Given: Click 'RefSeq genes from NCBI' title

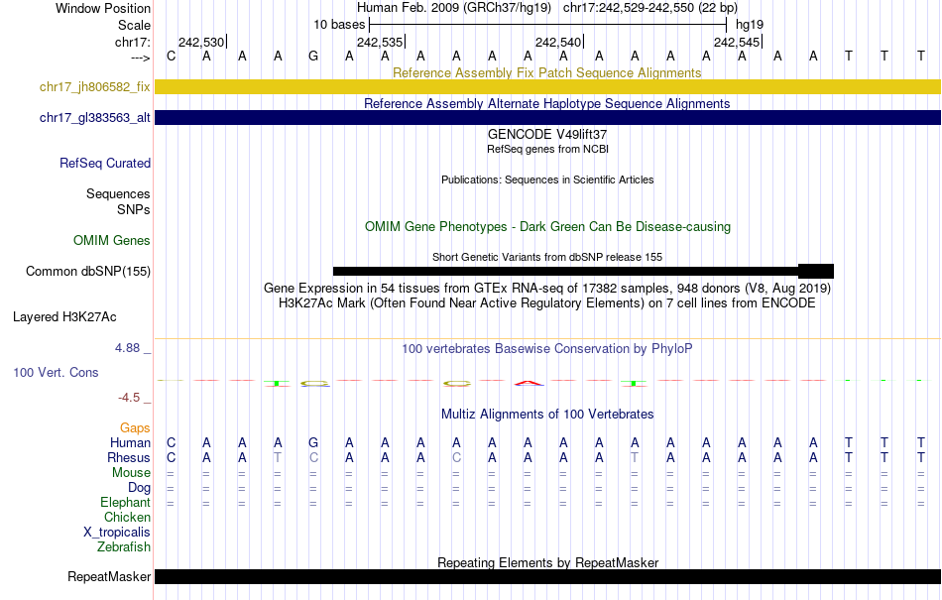Looking at the screenshot, I should tap(547, 149).
